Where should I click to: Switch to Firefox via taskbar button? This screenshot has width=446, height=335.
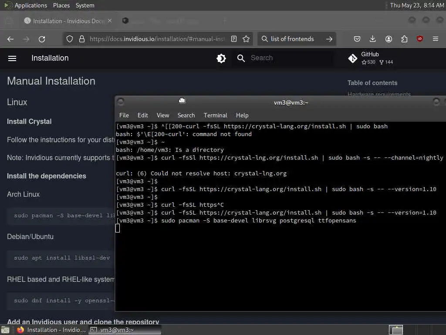pos(51,330)
